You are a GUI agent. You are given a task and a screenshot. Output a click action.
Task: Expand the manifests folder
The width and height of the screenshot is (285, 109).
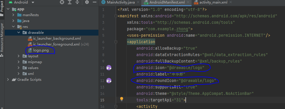[13, 15]
